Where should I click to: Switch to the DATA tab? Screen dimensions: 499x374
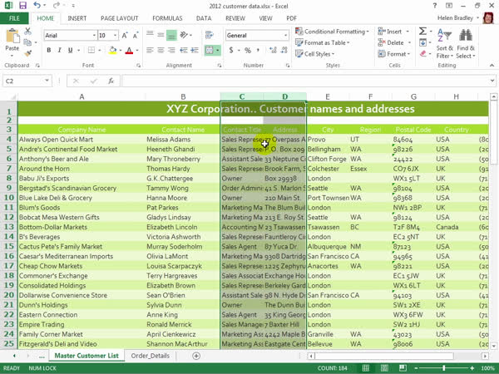(204, 18)
